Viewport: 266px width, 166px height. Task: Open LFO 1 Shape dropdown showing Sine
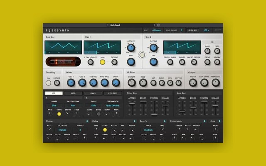54,105
